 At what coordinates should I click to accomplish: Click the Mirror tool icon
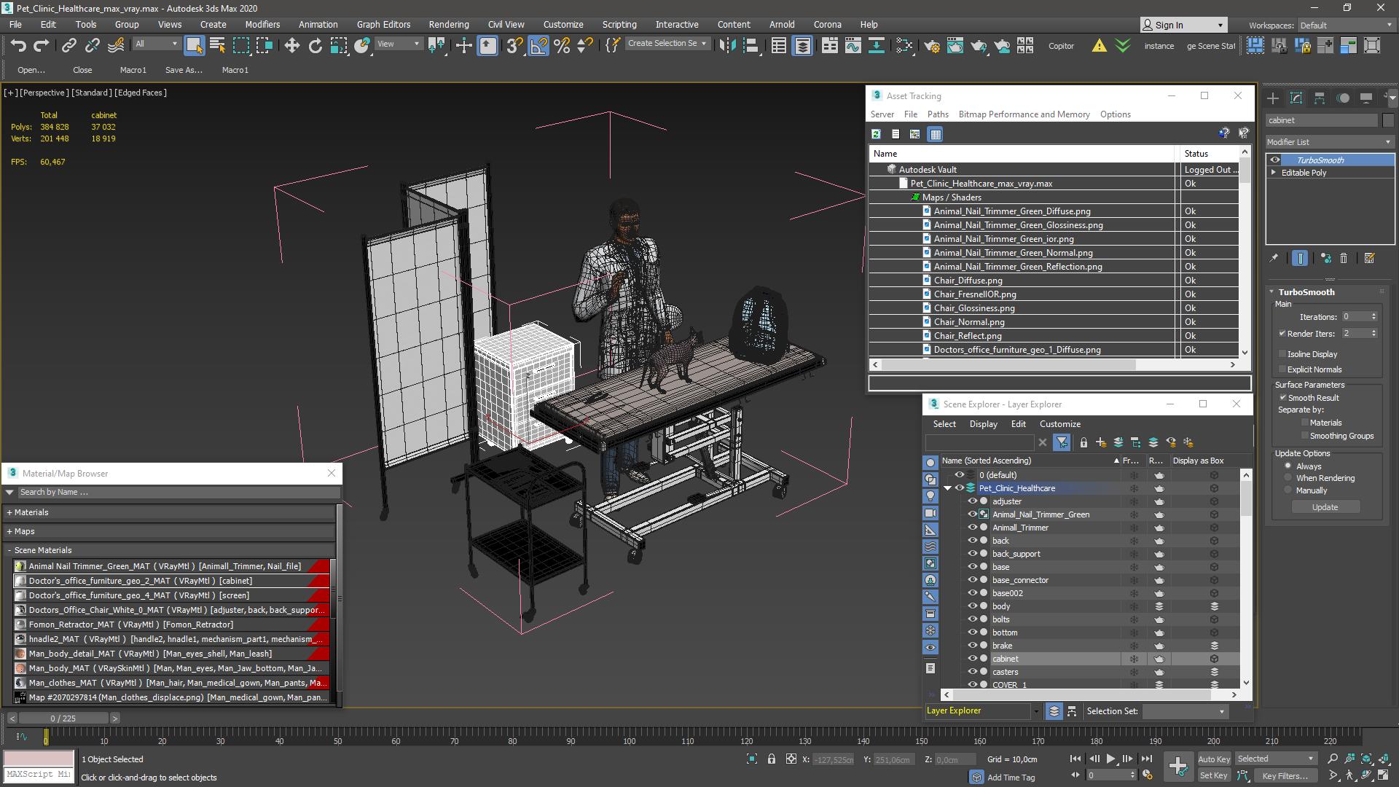[726, 46]
